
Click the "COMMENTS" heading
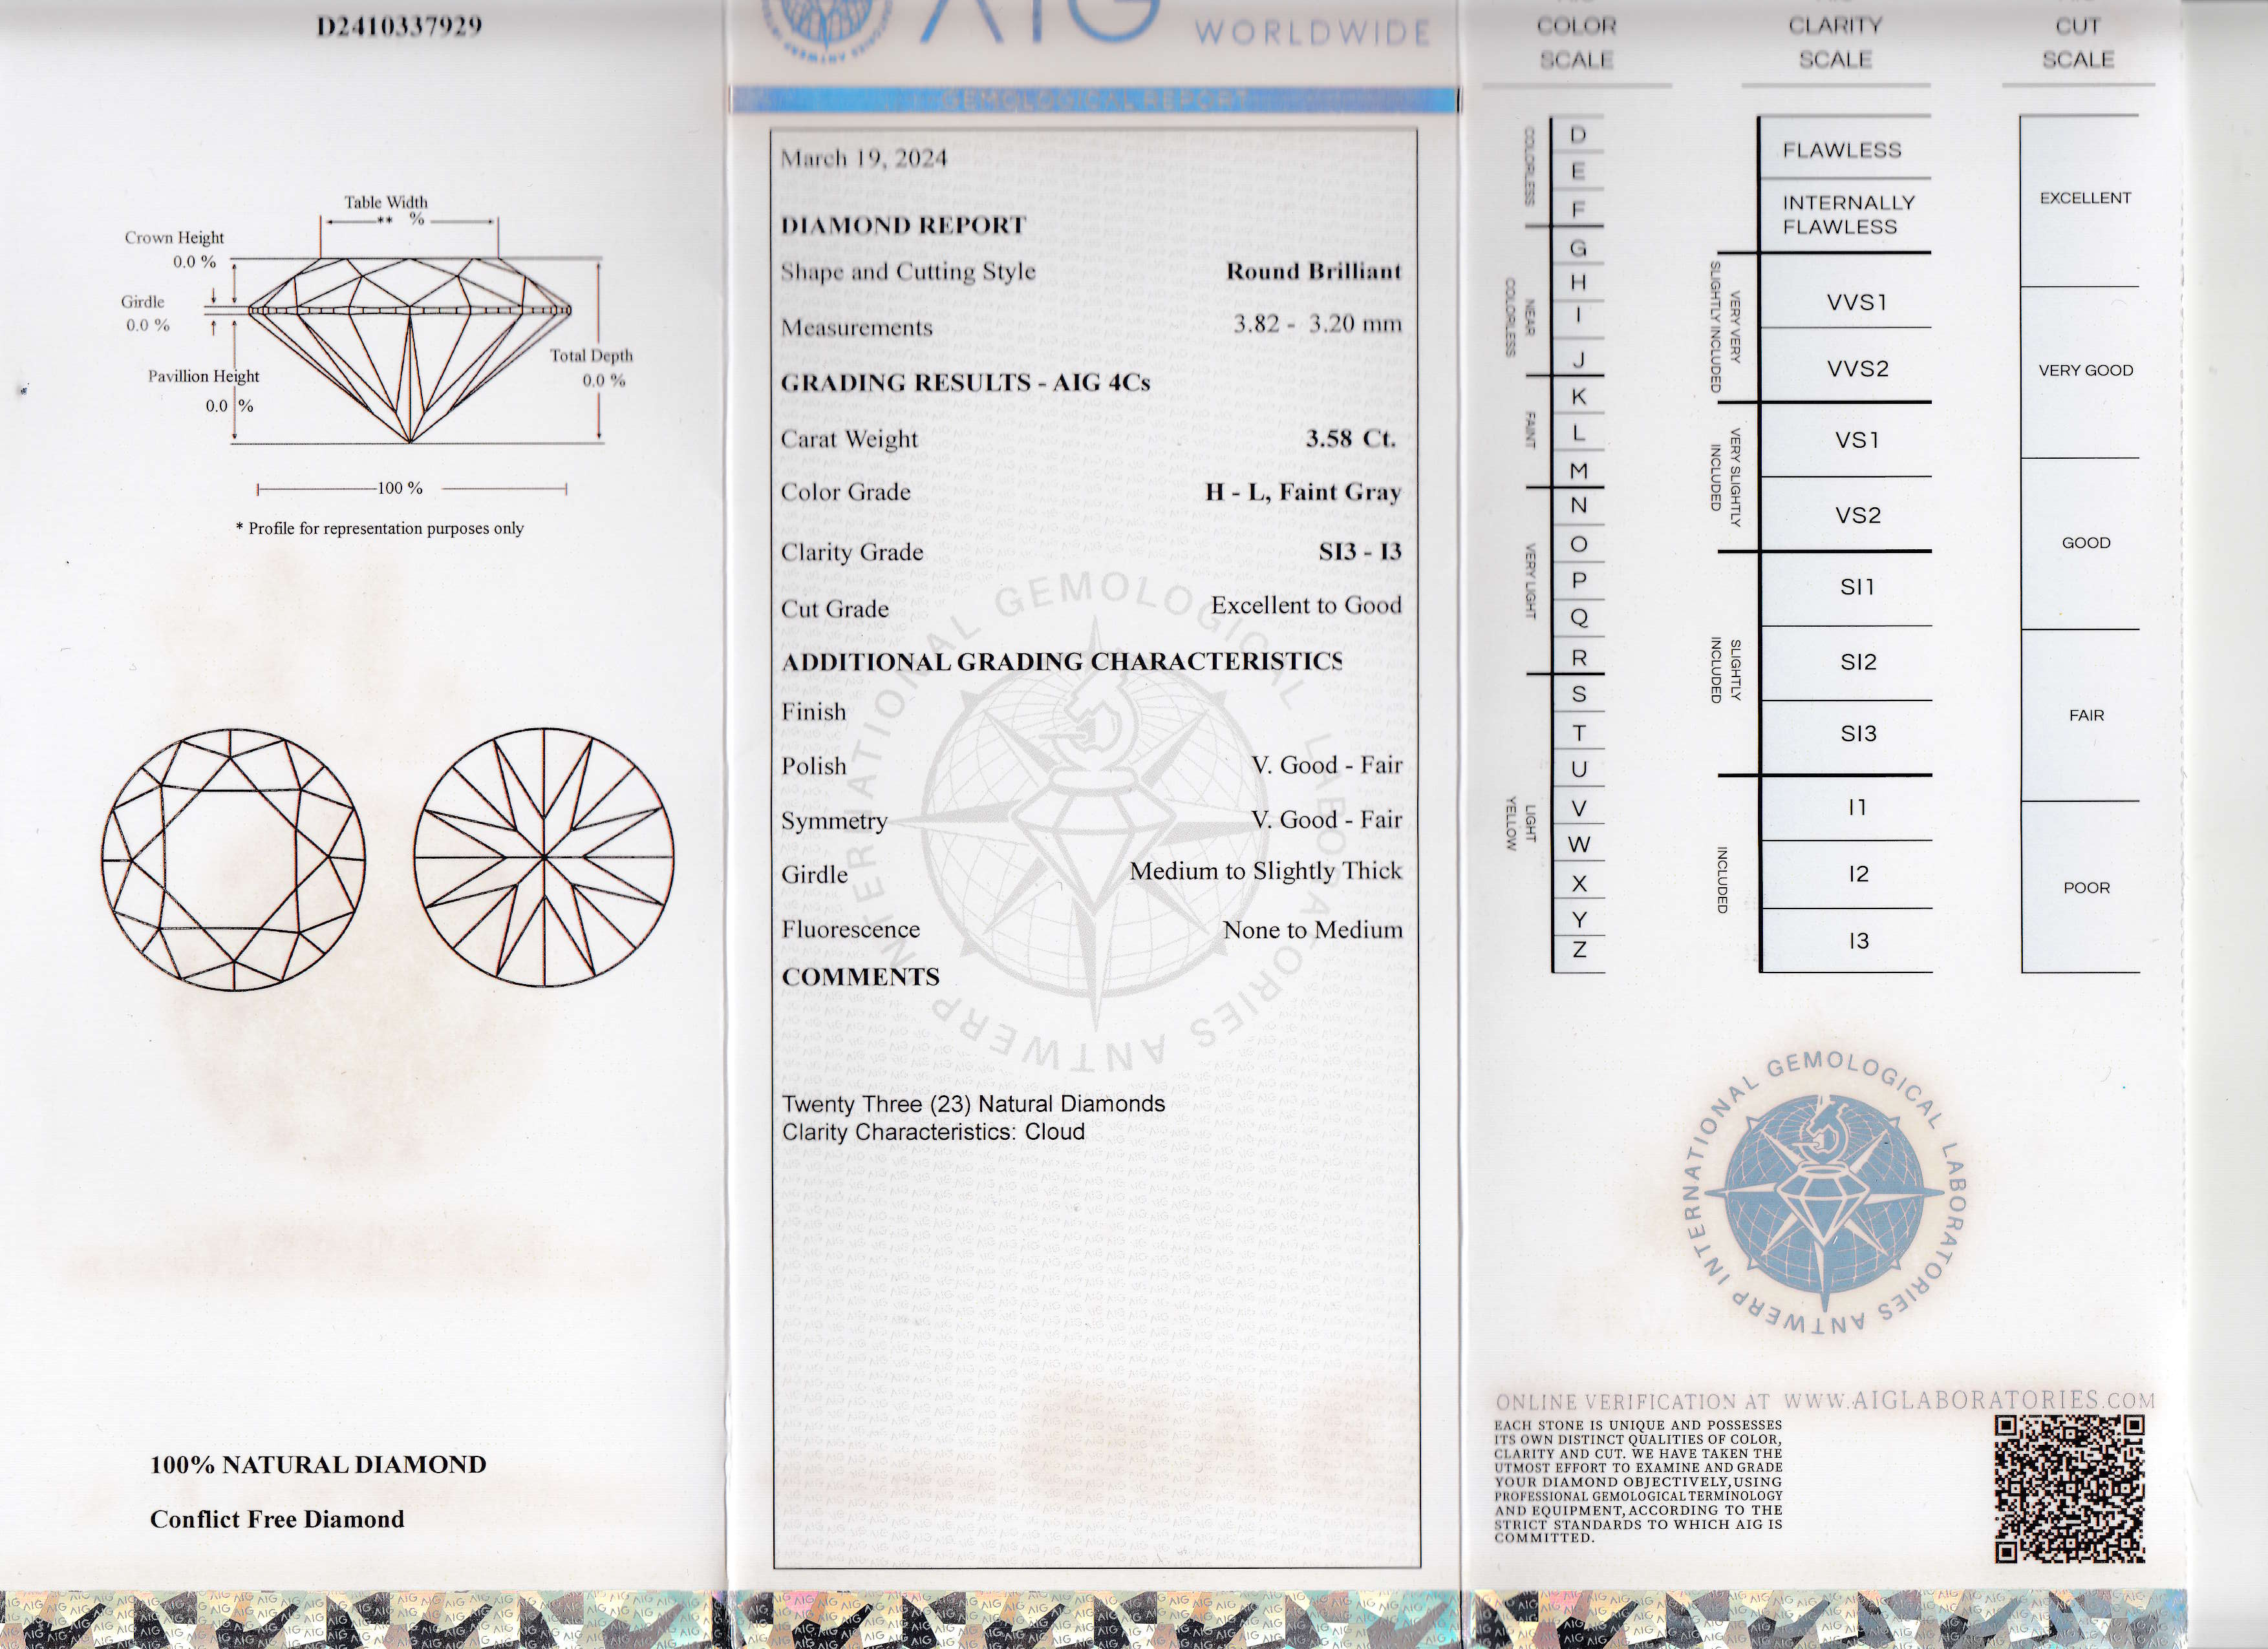coord(860,976)
